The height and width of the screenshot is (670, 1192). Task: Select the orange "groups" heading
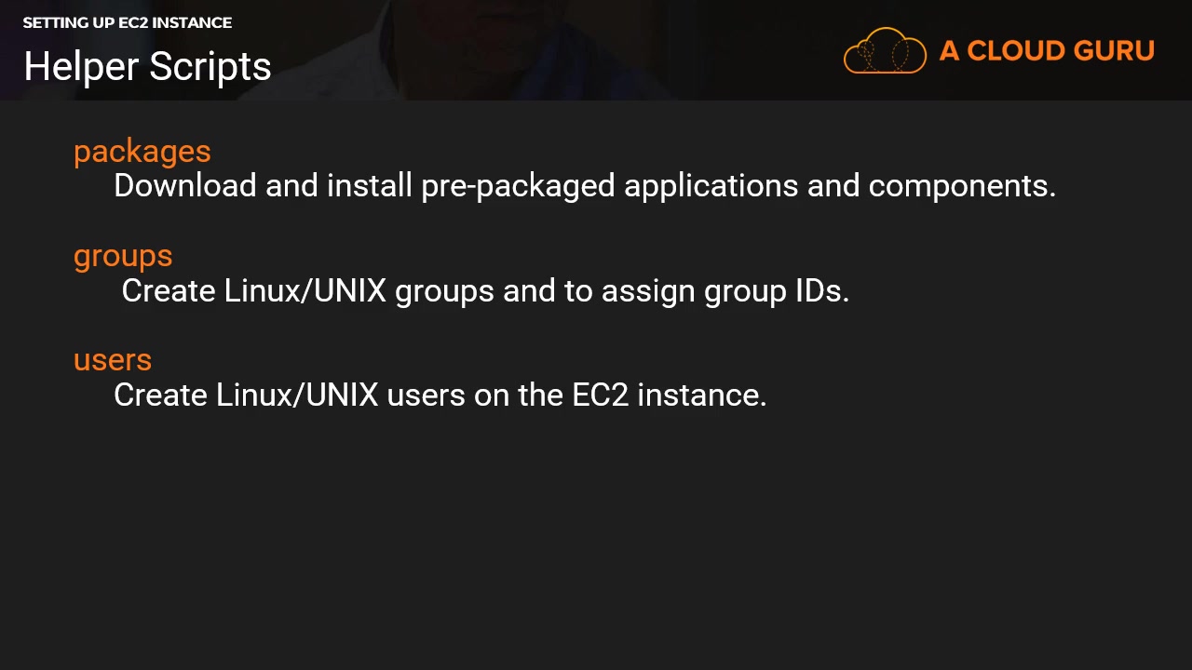(123, 256)
